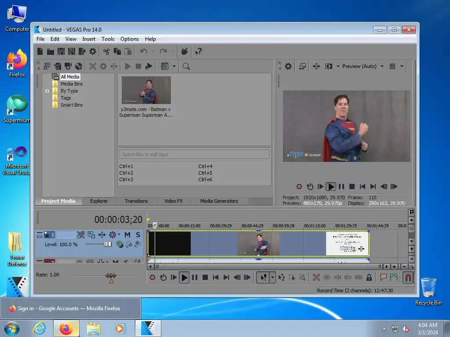This screenshot has height=337, width=450.
Task: Toggle Split Screen View in preview
Action: coord(329,67)
